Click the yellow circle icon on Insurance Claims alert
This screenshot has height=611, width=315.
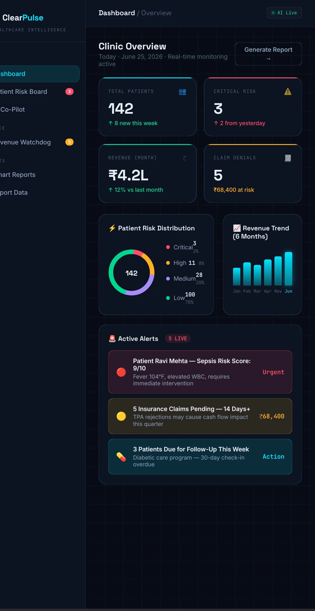click(121, 416)
